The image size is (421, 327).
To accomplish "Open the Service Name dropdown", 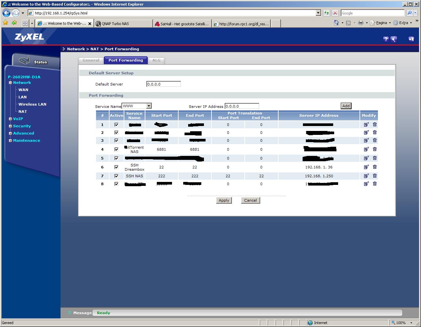I will click(149, 106).
